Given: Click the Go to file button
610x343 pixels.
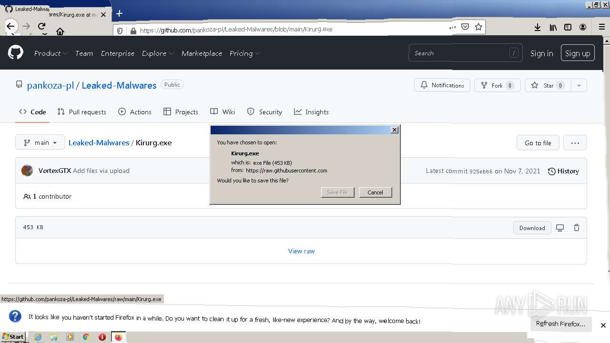Looking at the screenshot, I should (x=538, y=142).
